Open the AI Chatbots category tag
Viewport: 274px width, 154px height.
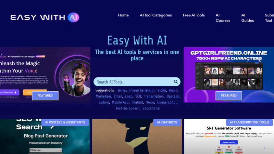pyautogui.click(x=167, y=122)
